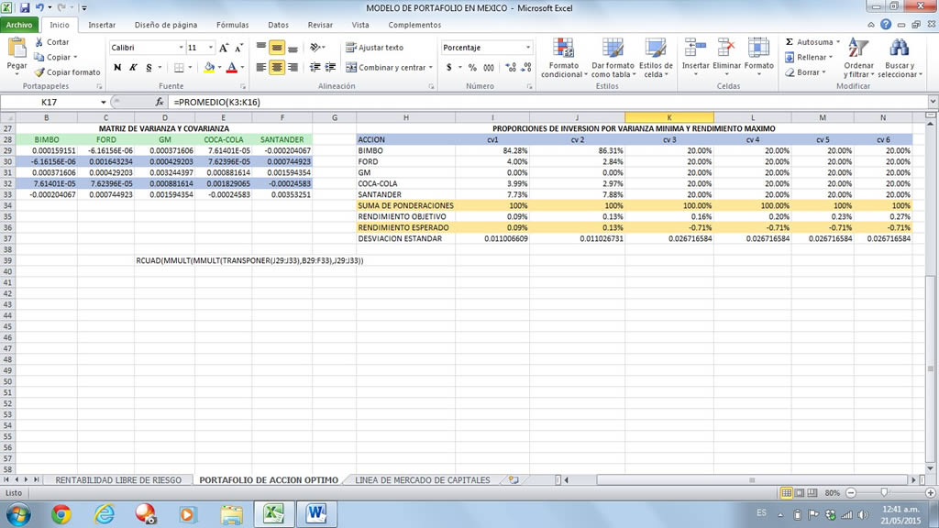
Task: Toggle center horizontal alignment
Action: (x=277, y=68)
